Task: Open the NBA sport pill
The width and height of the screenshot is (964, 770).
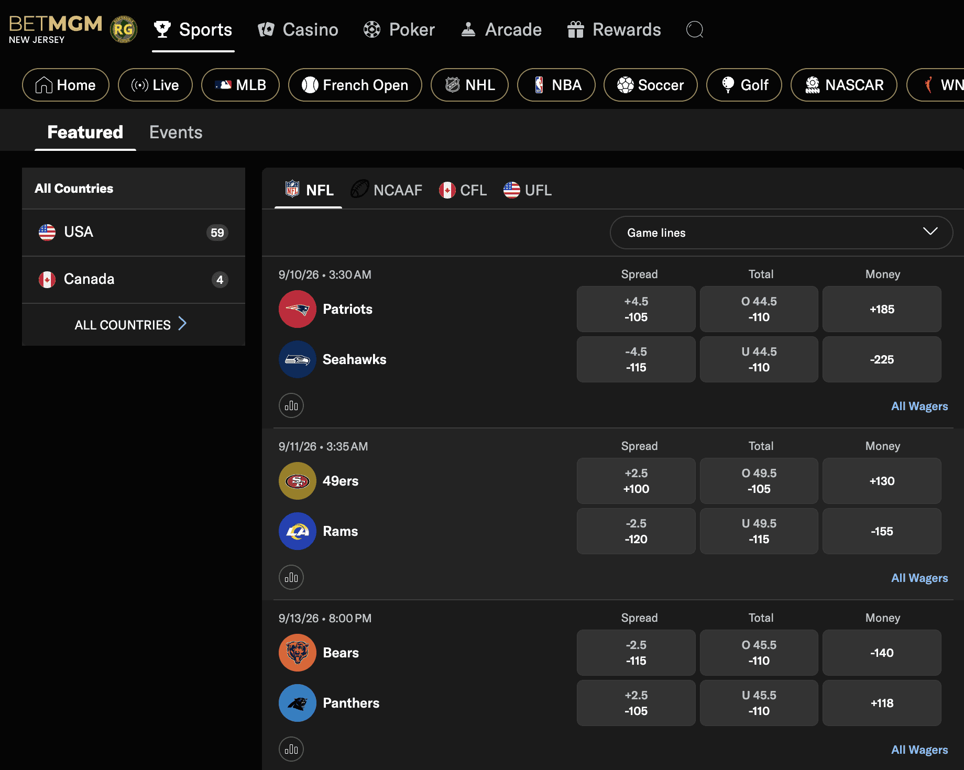Action: pos(556,85)
